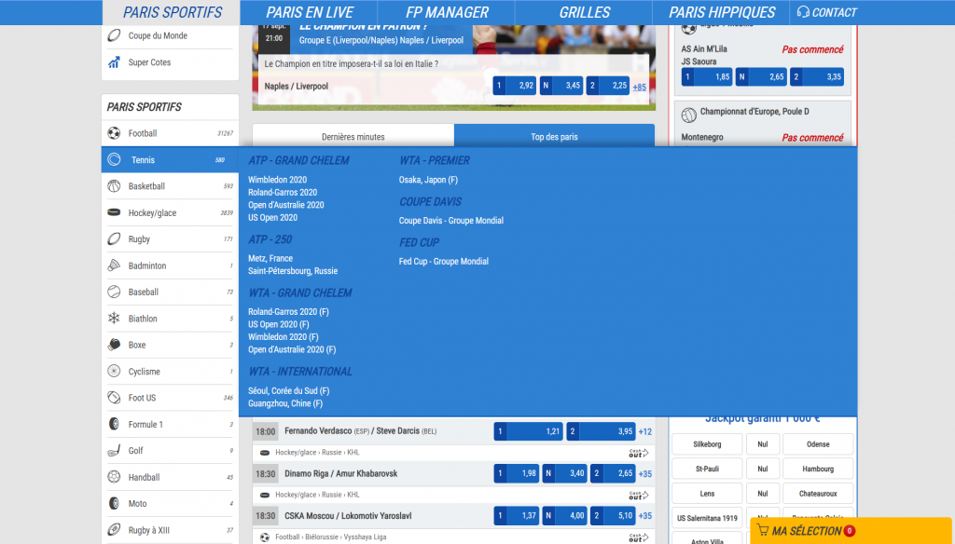Screen dimensions: 955x544
Task: Switch to the Dernières minutes tab
Action: tap(353, 137)
